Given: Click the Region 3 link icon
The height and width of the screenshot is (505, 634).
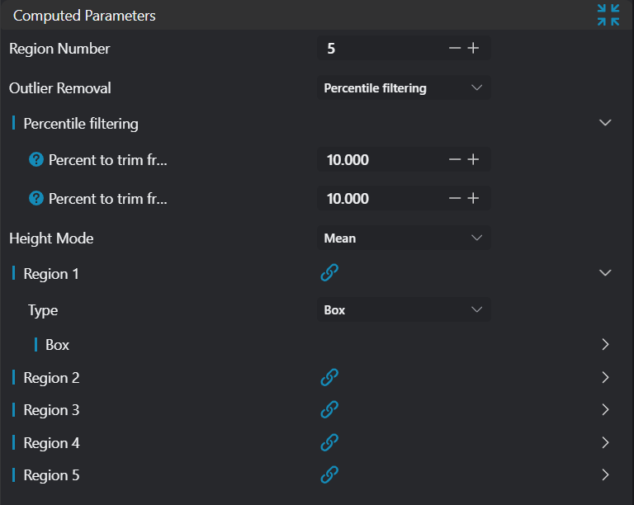Looking at the screenshot, I should [x=329, y=409].
